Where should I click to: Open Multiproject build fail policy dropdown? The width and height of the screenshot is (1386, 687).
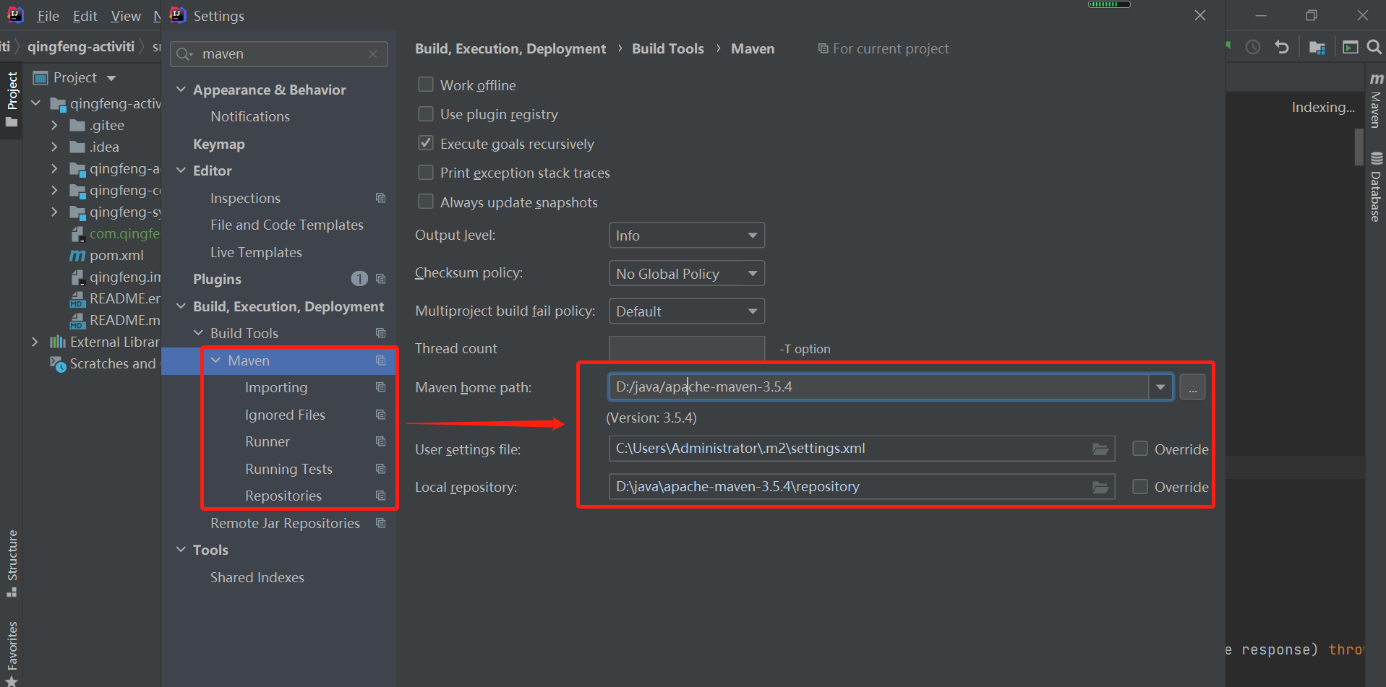687,311
